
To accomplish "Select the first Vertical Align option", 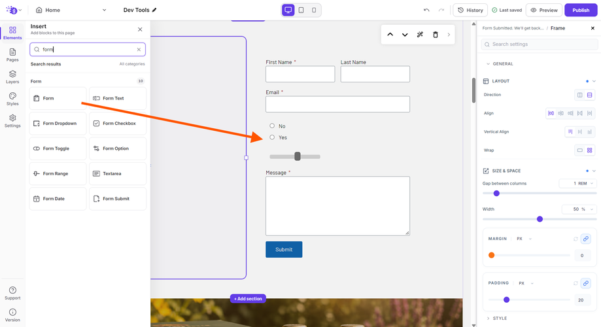I will pos(570,131).
